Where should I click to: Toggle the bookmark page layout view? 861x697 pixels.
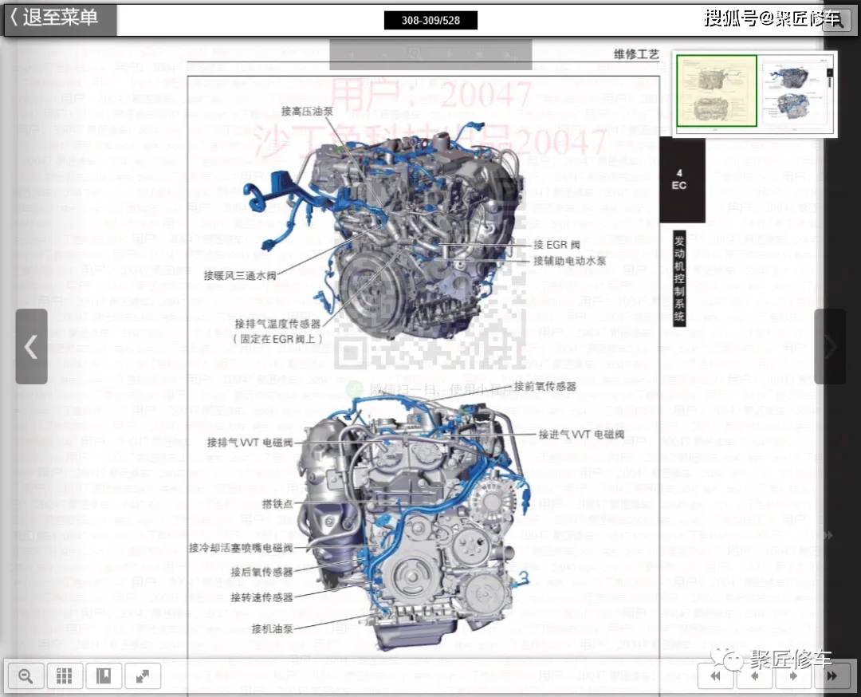(104, 675)
